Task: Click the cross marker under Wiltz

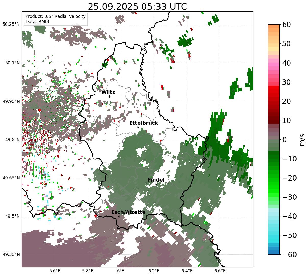Action: [x=109, y=97]
